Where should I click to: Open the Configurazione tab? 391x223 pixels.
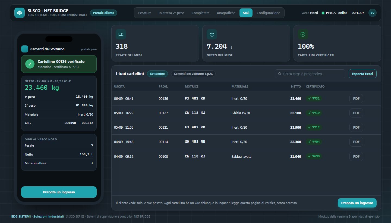pos(268,13)
